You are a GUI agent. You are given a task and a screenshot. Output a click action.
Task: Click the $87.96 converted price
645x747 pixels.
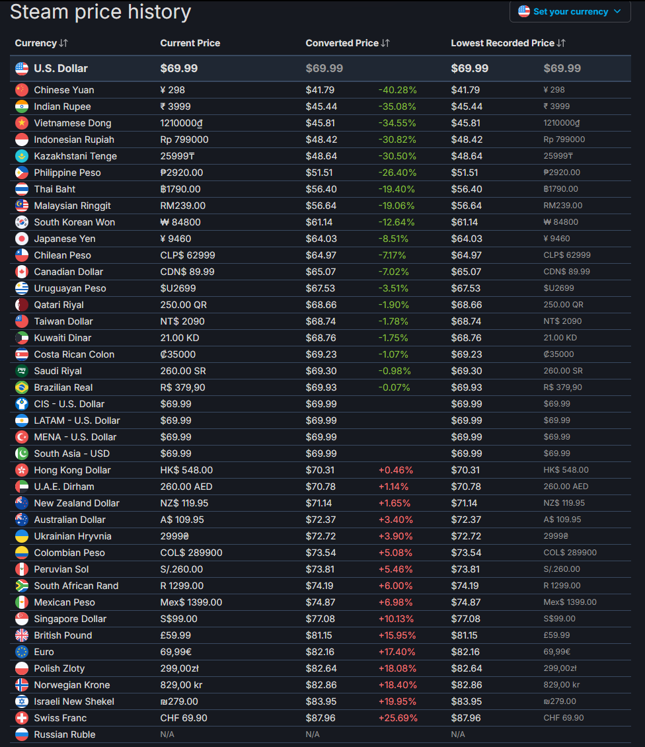coord(321,717)
